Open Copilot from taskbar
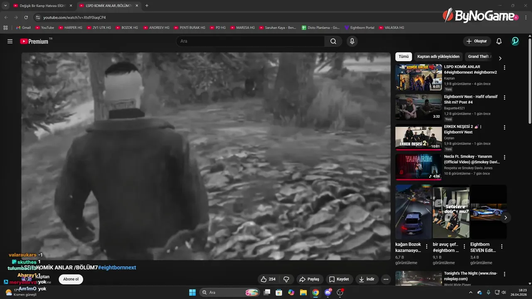Screen dimensions: 532x299 point(291,292)
